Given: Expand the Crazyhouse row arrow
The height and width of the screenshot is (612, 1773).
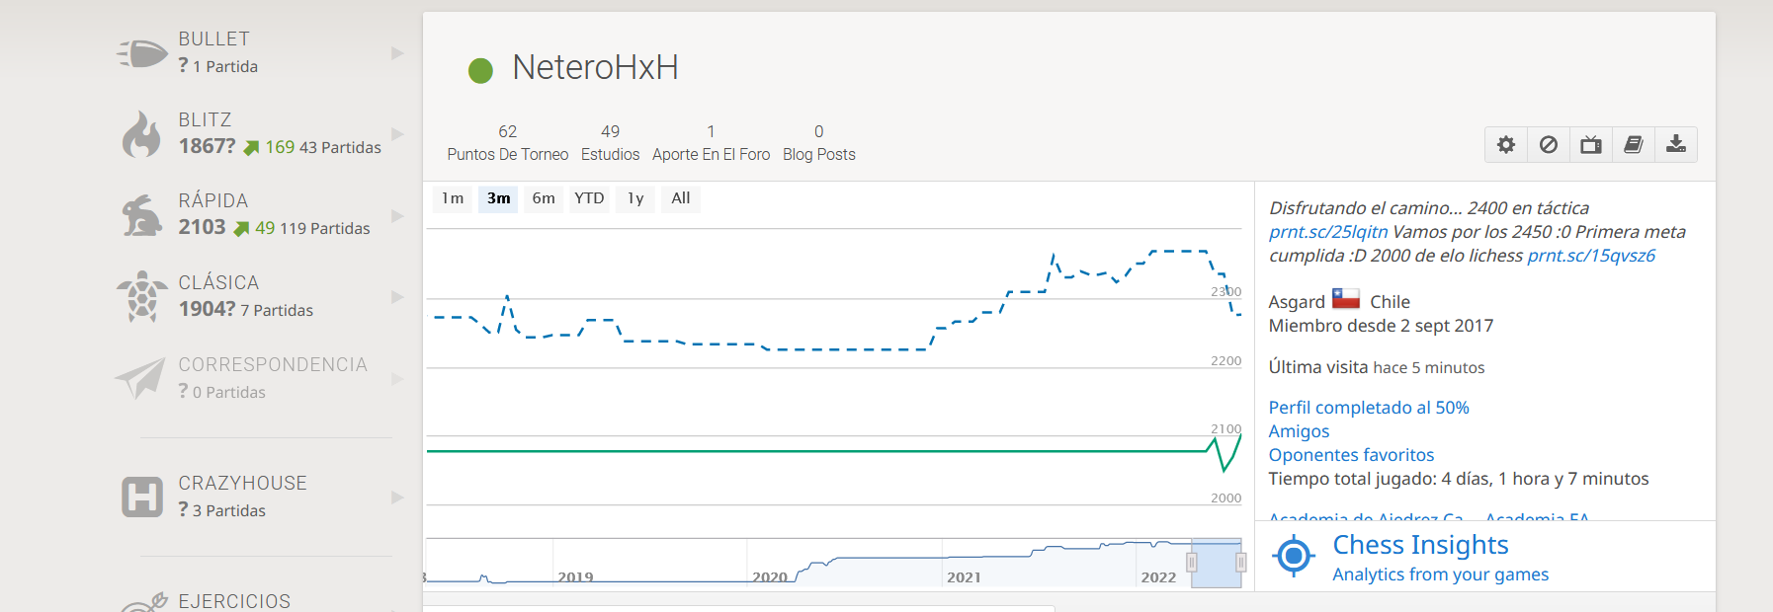Looking at the screenshot, I should click(397, 497).
